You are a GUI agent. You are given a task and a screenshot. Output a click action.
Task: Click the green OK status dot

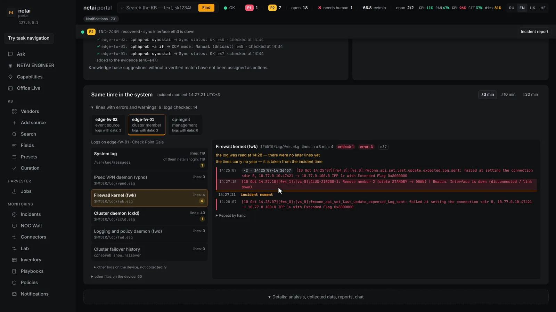click(226, 8)
